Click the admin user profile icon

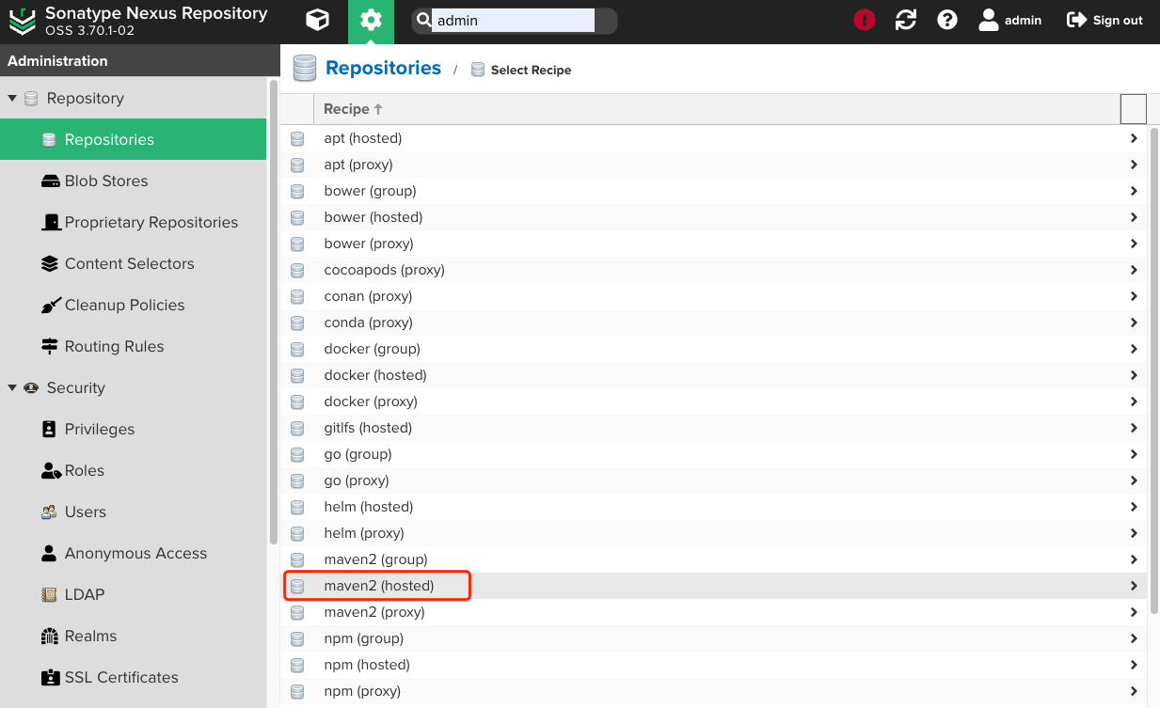tap(989, 20)
